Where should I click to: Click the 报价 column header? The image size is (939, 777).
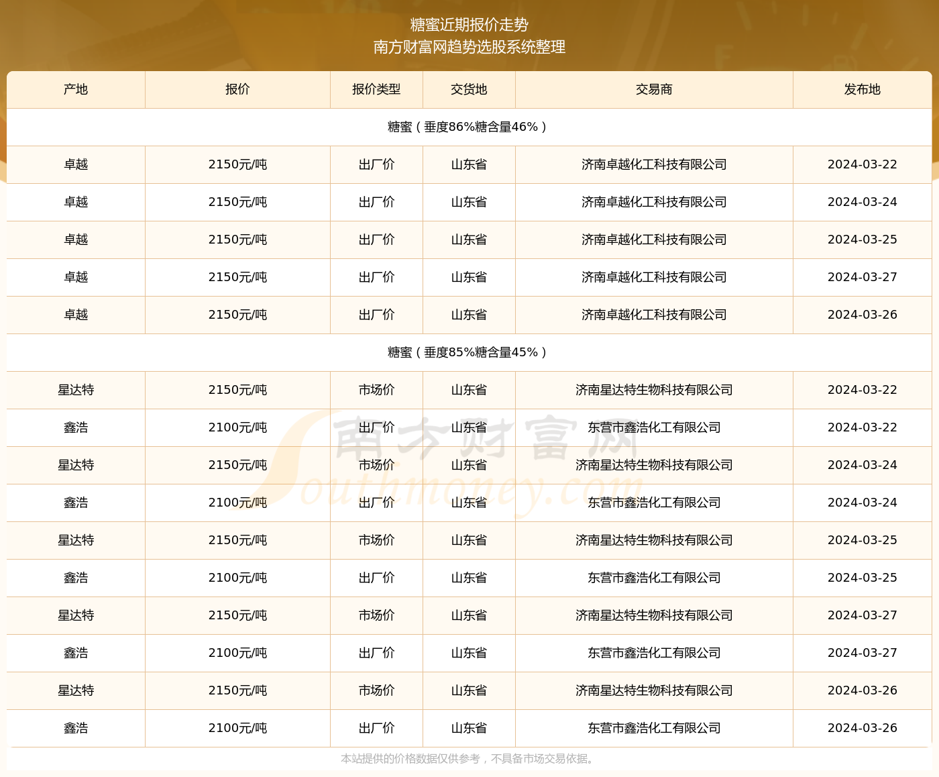click(x=237, y=89)
